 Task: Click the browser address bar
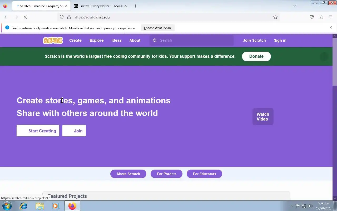coord(168,17)
